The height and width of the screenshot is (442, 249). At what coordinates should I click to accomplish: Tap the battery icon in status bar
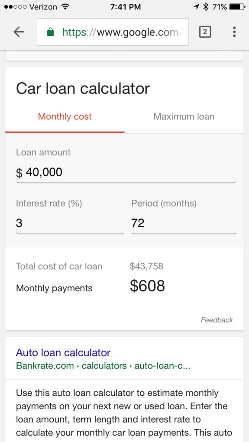[237, 7]
